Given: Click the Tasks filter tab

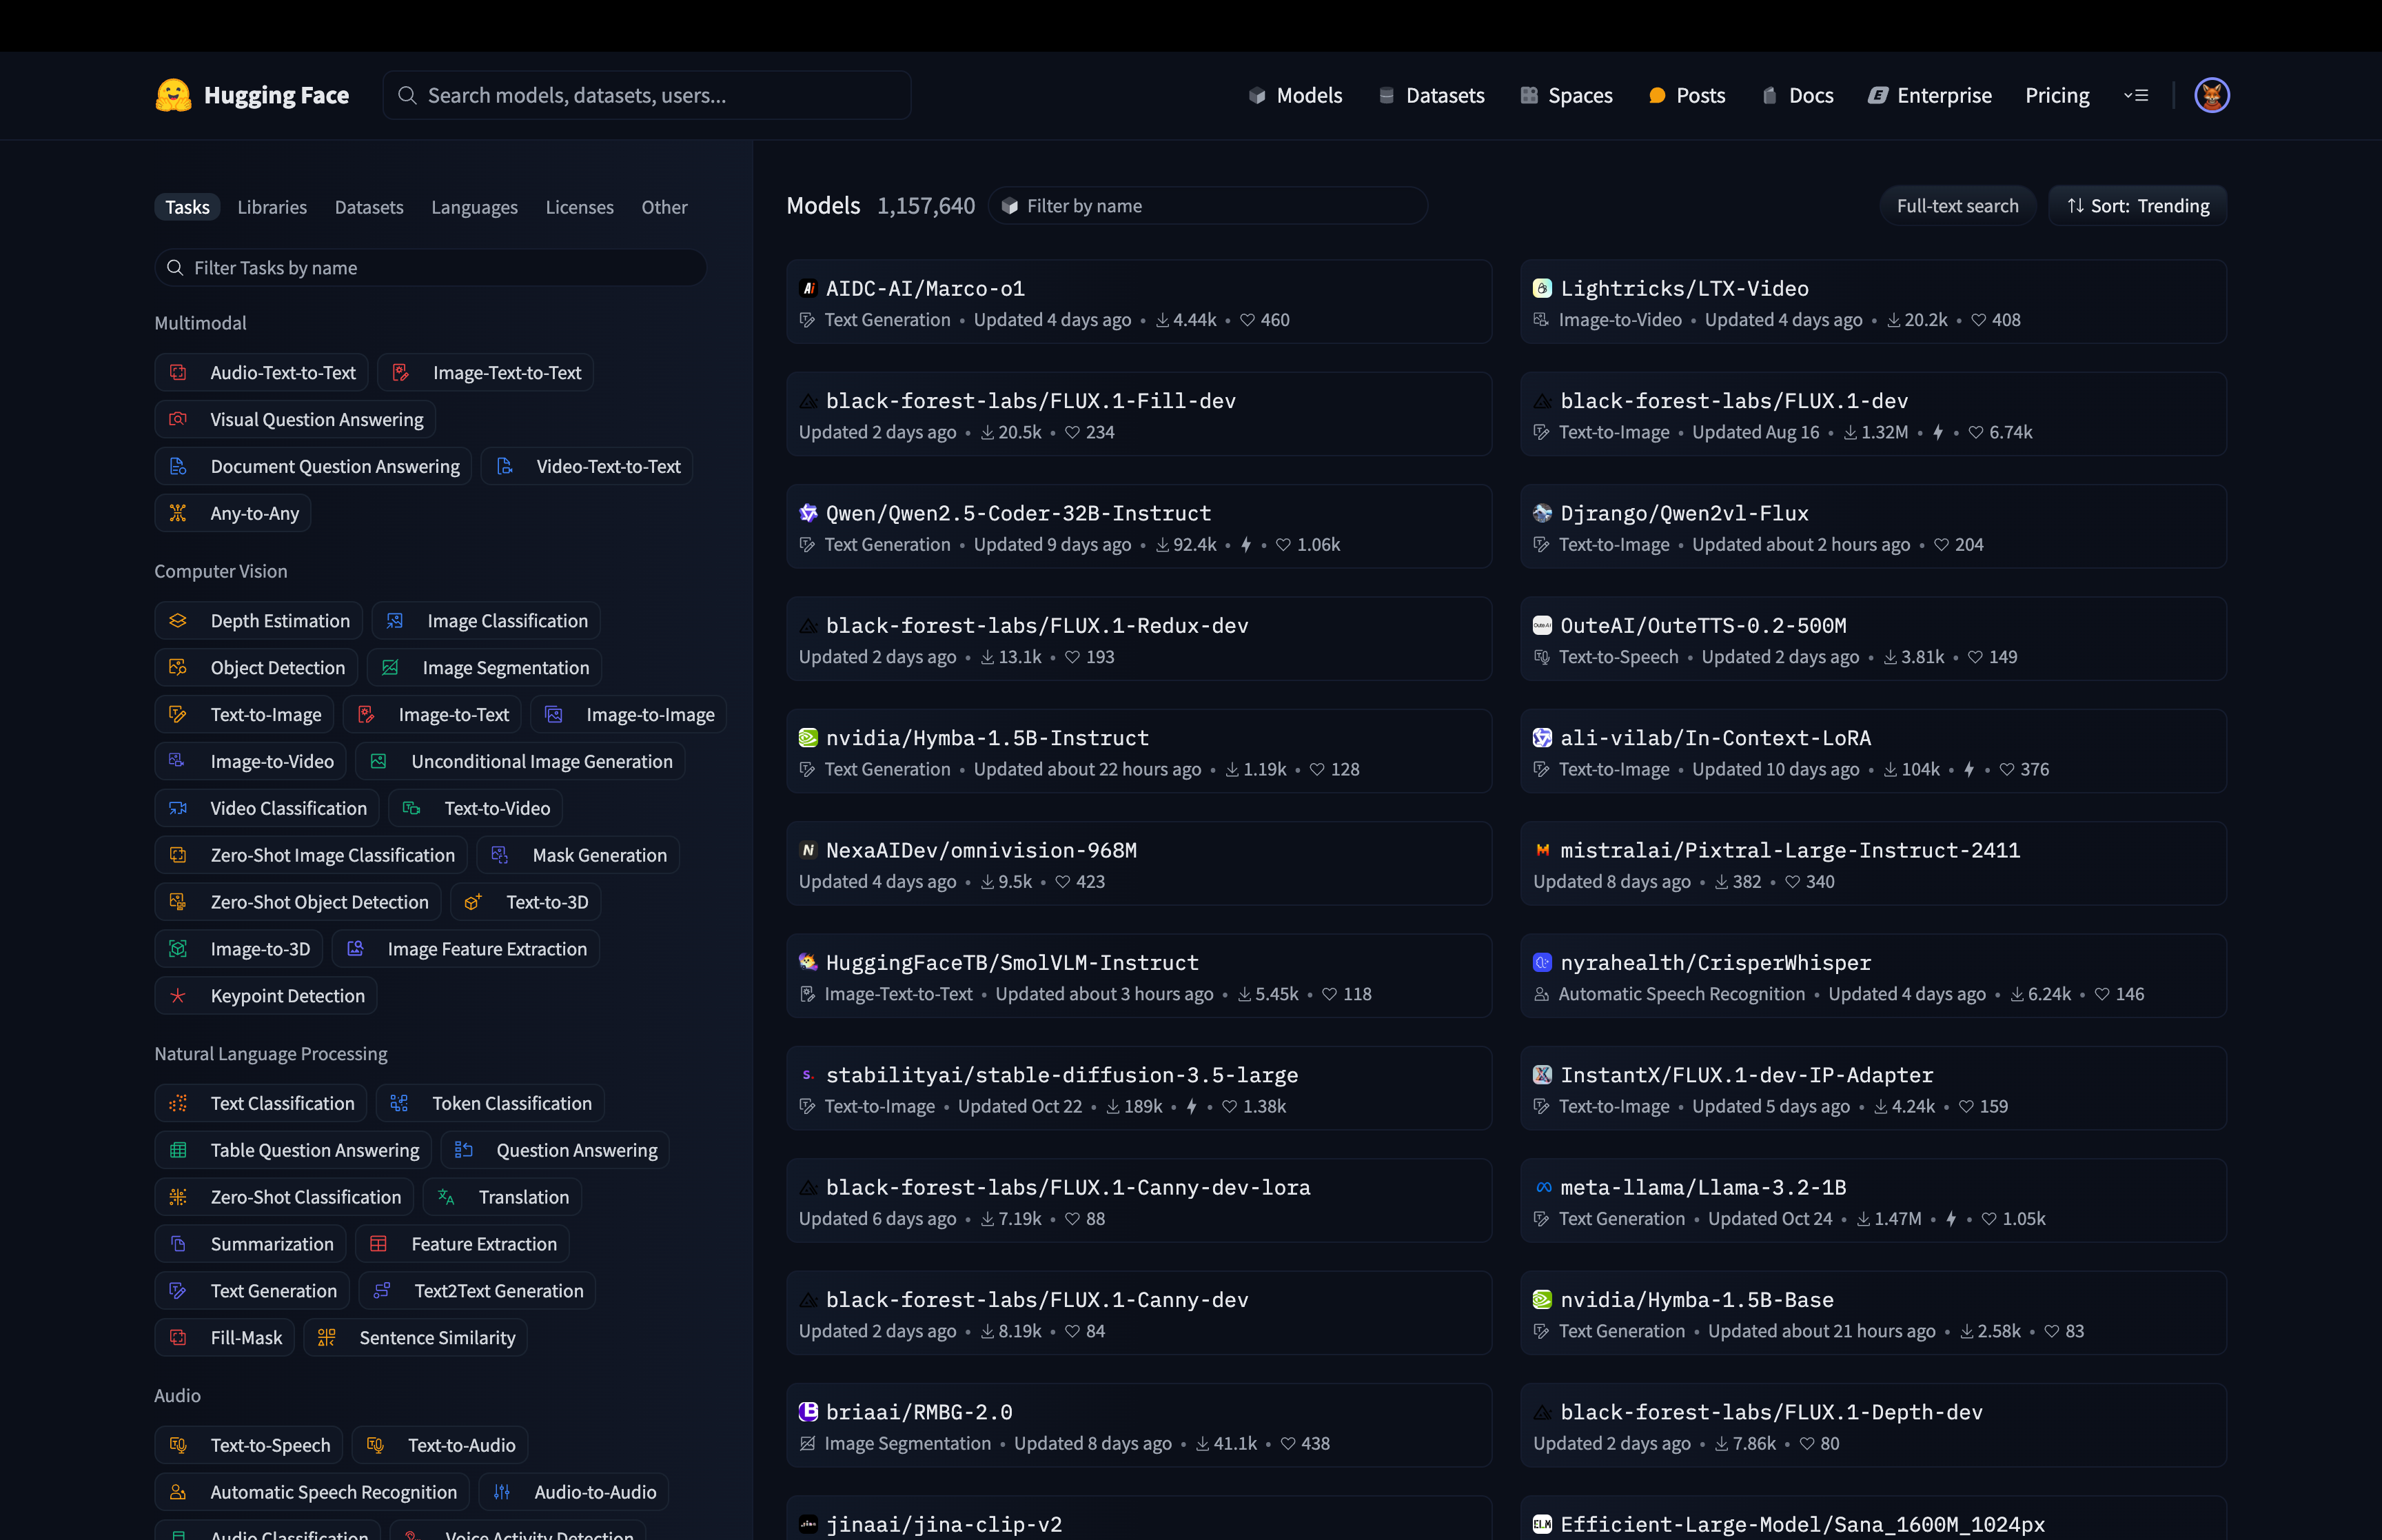Looking at the screenshot, I should coord(186,205).
